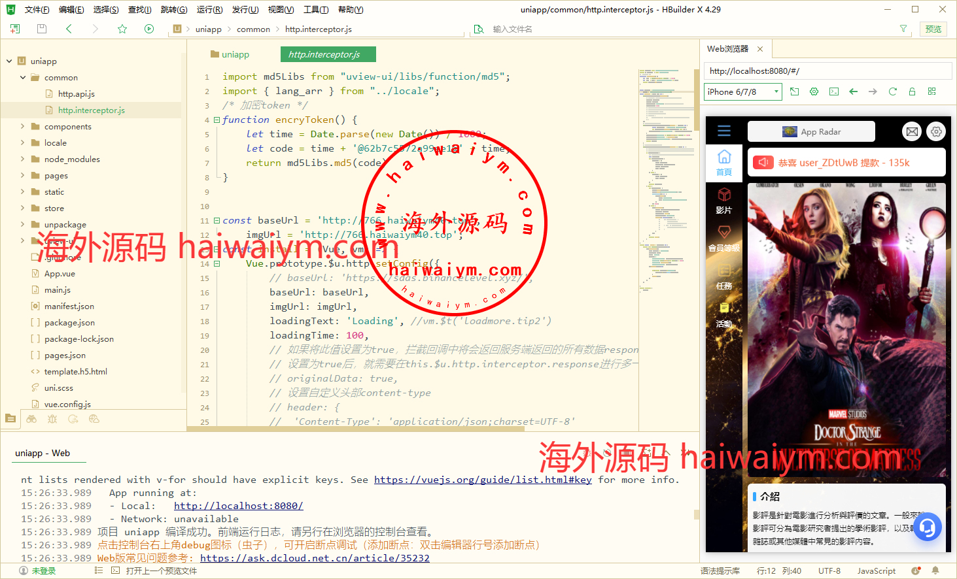Open the 會員等級 sidebar item in preview
Screen dimensions: 957x579
click(724, 239)
